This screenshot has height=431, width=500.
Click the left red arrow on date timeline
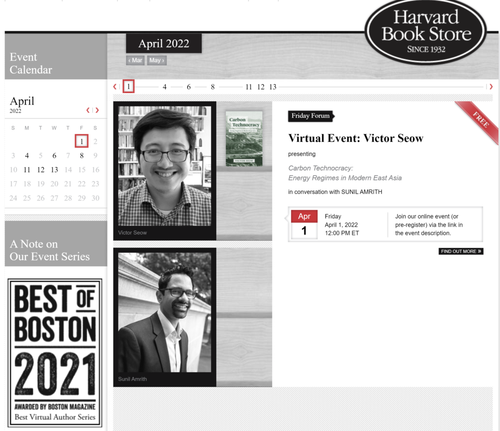(115, 87)
